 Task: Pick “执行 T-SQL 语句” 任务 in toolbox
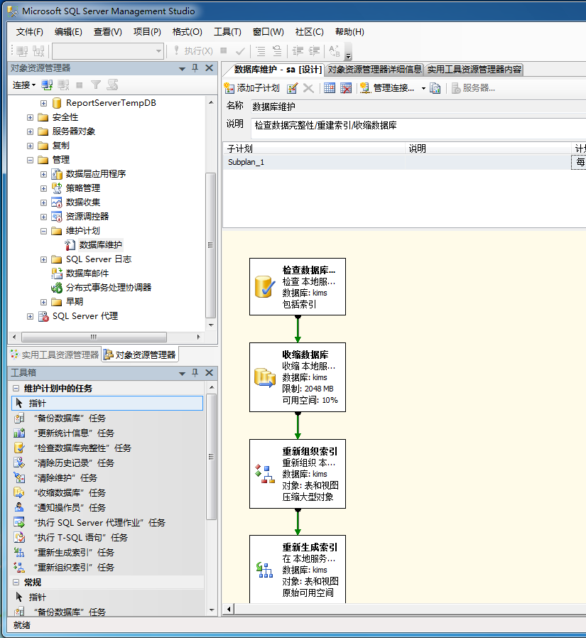tap(71, 538)
